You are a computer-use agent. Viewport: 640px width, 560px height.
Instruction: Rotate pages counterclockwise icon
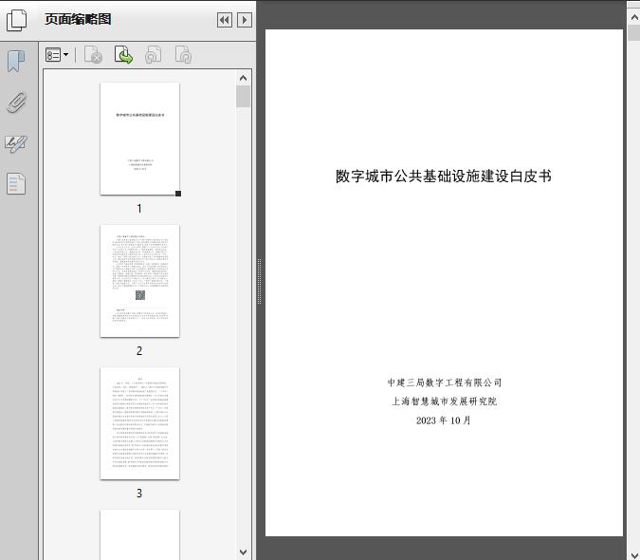[x=153, y=55]
